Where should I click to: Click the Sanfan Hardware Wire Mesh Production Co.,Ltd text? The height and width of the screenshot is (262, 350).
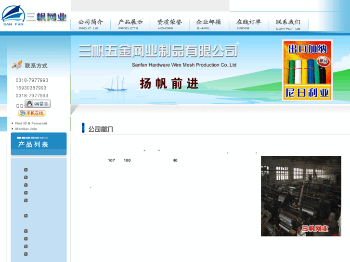(184, 65)
